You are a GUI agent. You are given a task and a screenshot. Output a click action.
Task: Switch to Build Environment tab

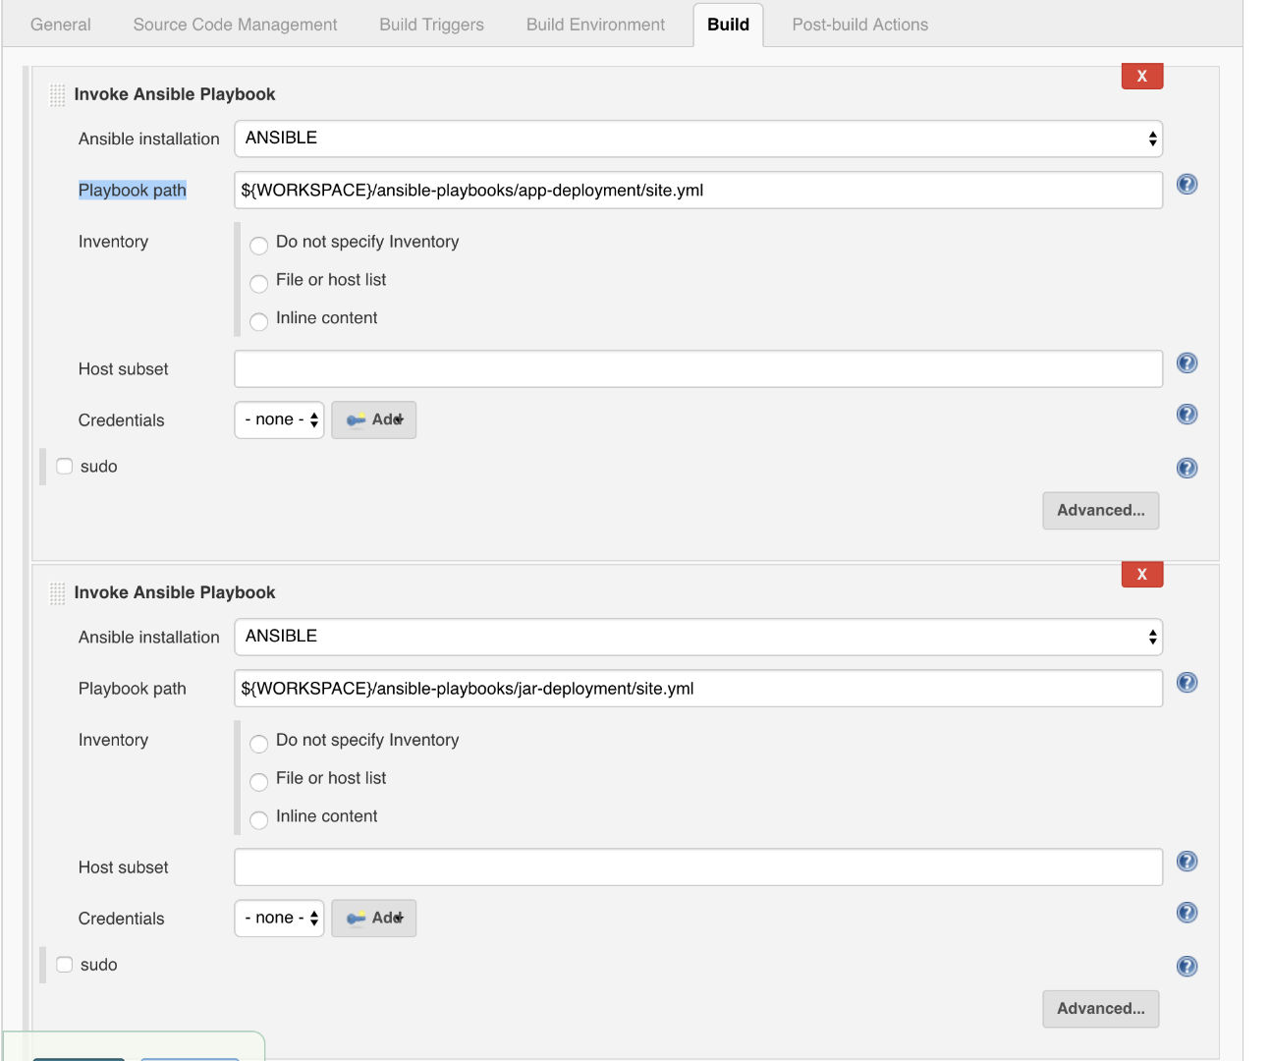pos(595,25)
